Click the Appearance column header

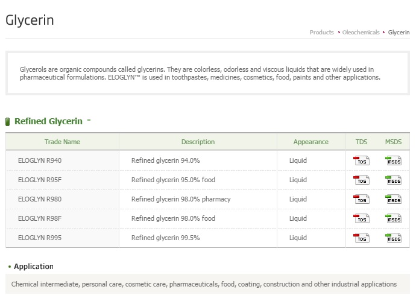(311, 142)
